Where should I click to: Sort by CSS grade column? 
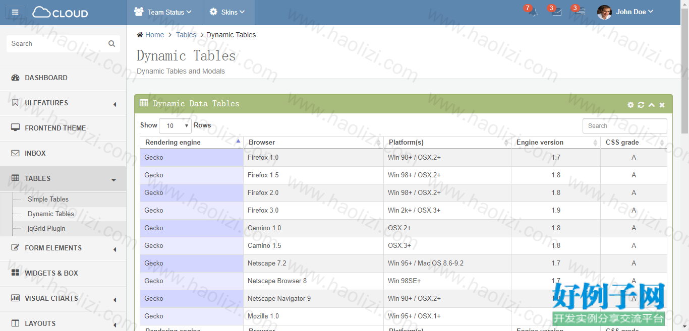(x=634, y=143)
